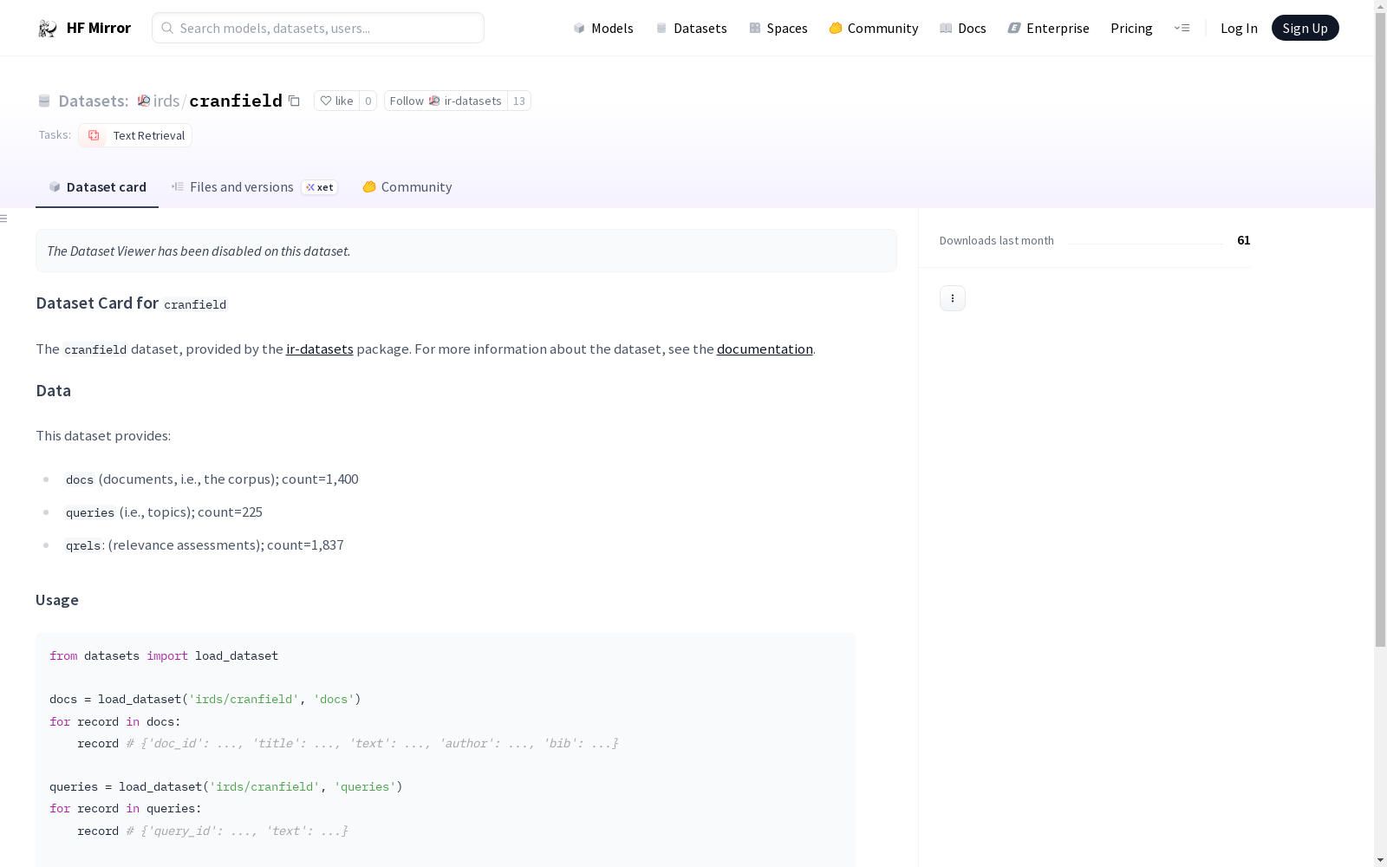
Task: Open the three-dot options menu
Action: (952, 298)
